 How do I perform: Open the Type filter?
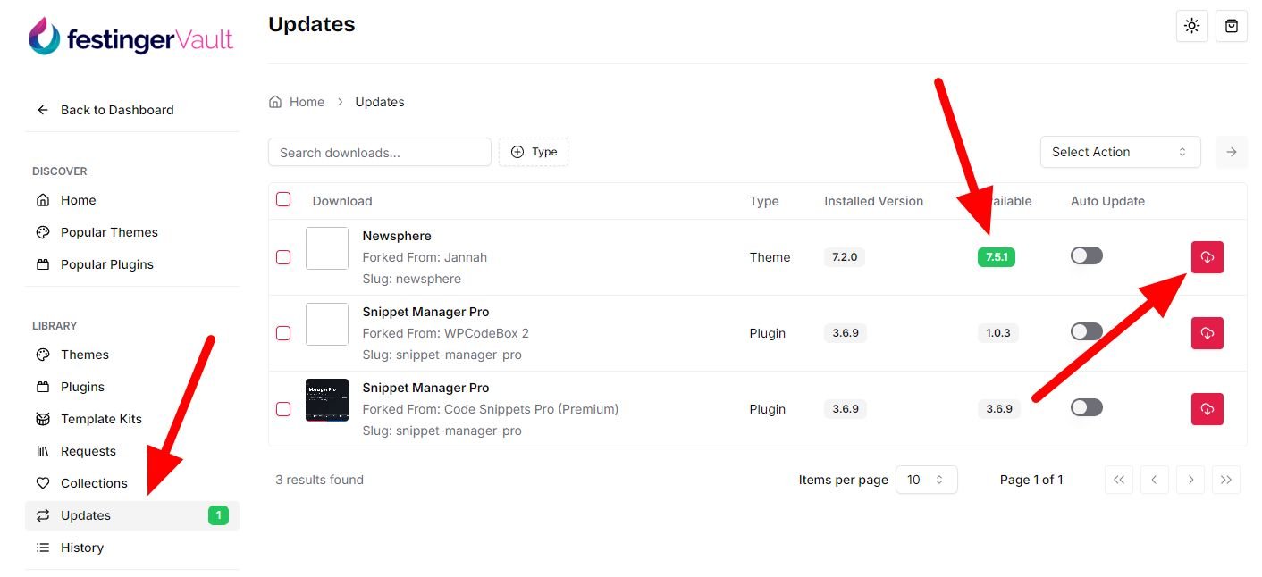coord(534,152)
